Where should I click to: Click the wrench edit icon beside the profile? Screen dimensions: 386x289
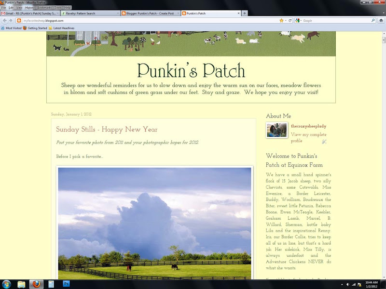click(x=324, y=142)
